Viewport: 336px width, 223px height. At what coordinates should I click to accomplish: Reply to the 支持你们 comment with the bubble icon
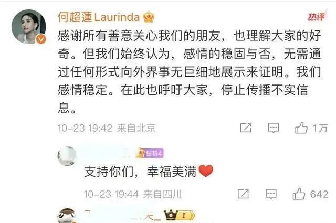tap(271, 194)
